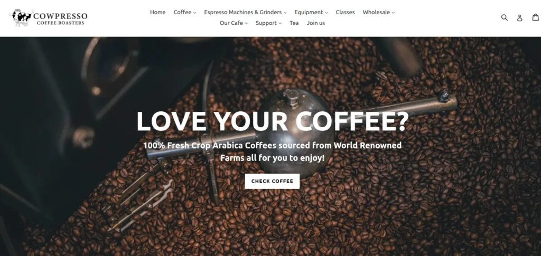Expand the Our Cafe menu
Image resolution: width=541 pixels, height=256 pixels.
234,23
